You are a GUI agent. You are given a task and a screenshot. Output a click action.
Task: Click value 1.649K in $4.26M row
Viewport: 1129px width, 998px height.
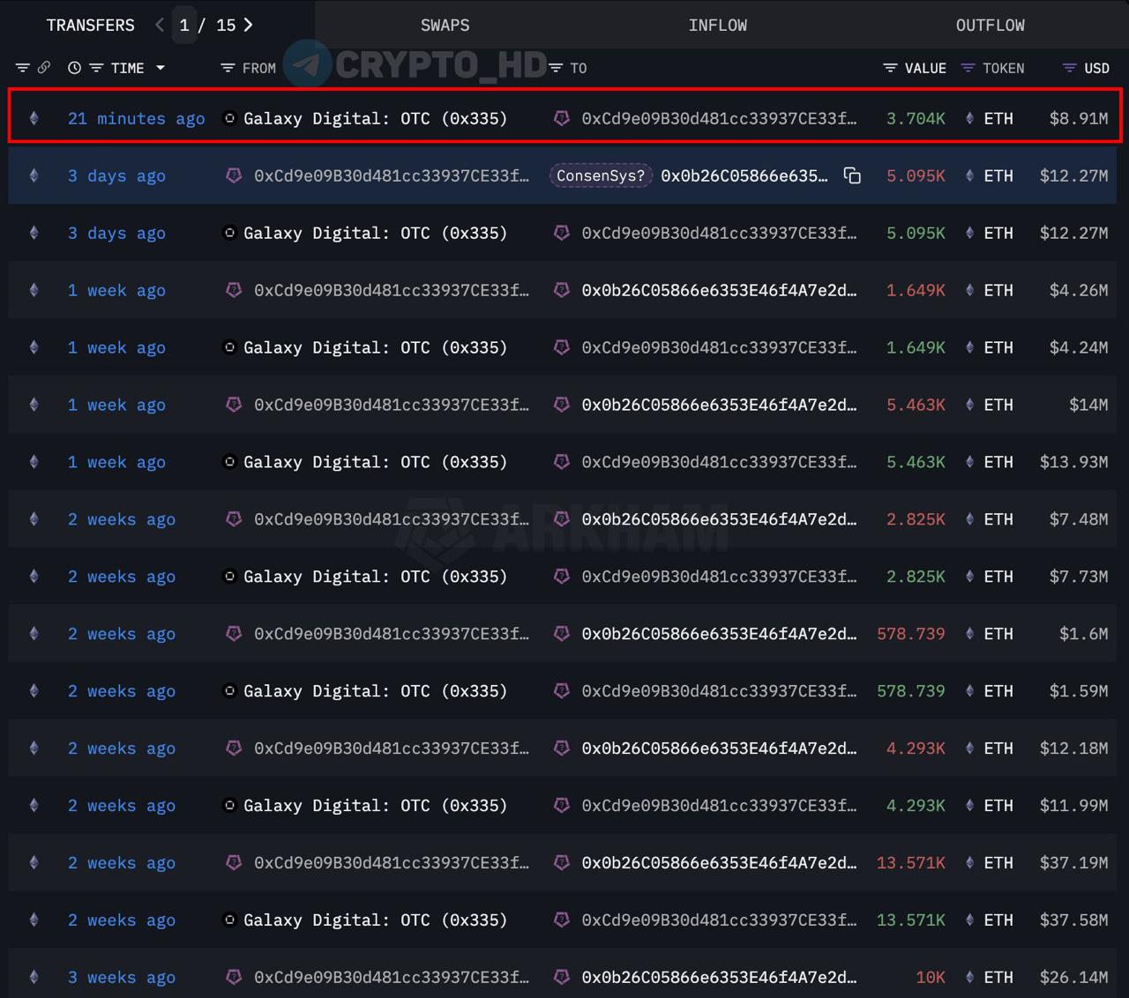tap(916, 290)
